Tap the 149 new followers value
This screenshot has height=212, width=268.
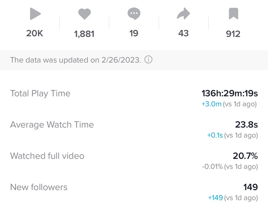coord(250,187)
